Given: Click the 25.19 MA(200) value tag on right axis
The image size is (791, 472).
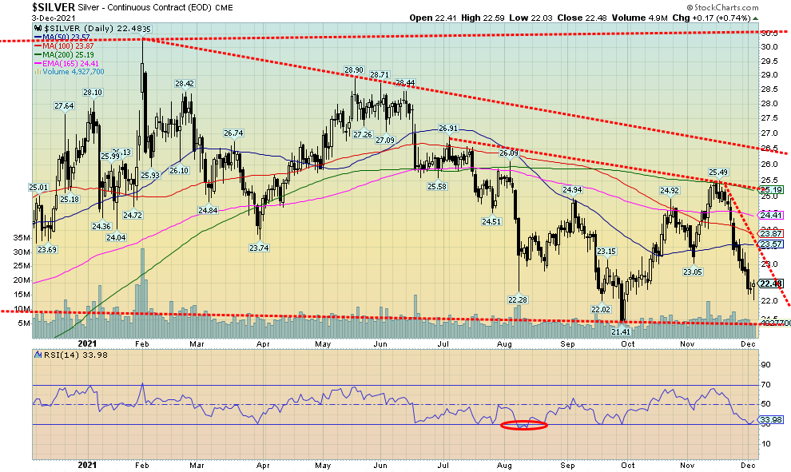Looking at the screenshot, I should tap(769, 190).
